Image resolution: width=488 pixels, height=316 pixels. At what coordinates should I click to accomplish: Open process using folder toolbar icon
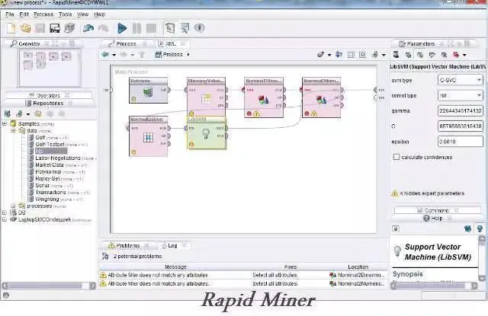[x=25, y=28]
